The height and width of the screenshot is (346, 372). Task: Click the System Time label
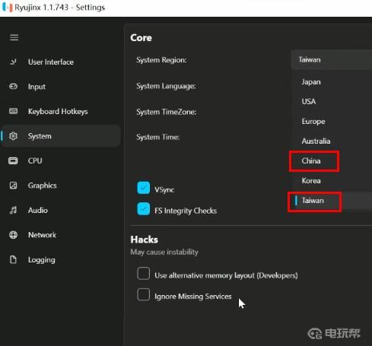157,137
